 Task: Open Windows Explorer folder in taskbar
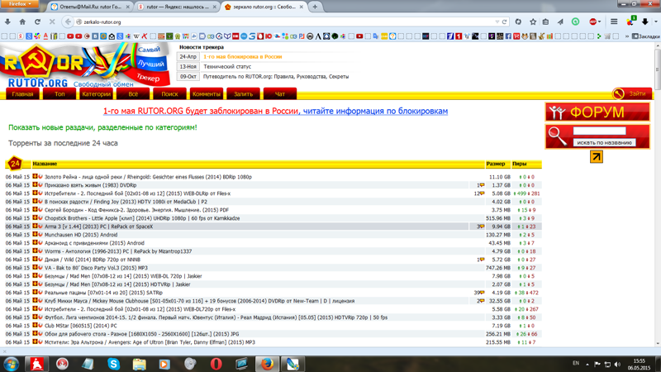point(139,364)
